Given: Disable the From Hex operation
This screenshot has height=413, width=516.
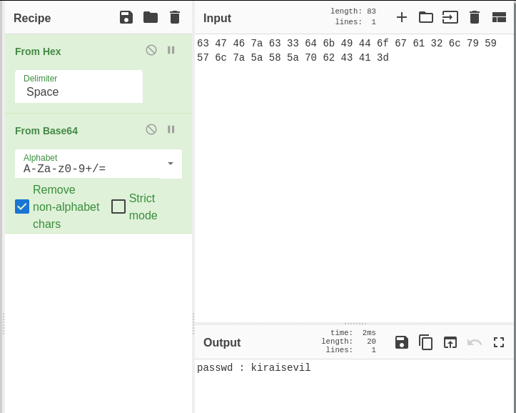Looking at the screenshot, I should (151, 51).
